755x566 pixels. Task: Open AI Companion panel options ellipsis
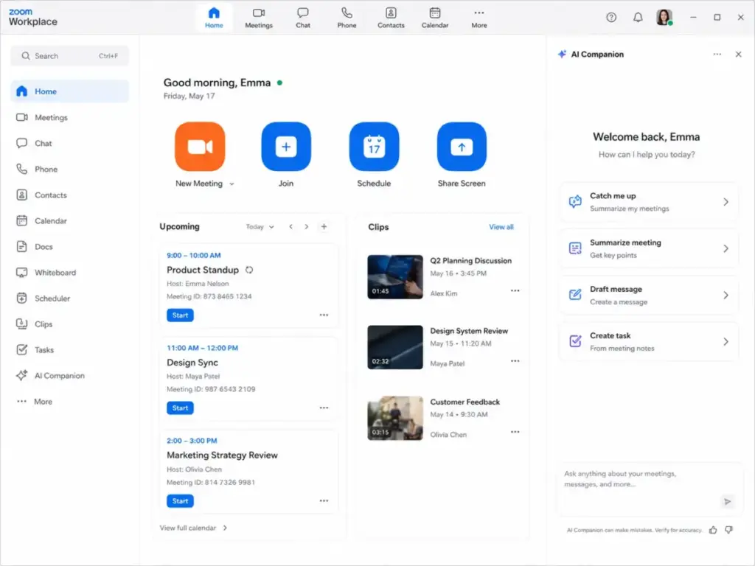[x=717, y=55]
